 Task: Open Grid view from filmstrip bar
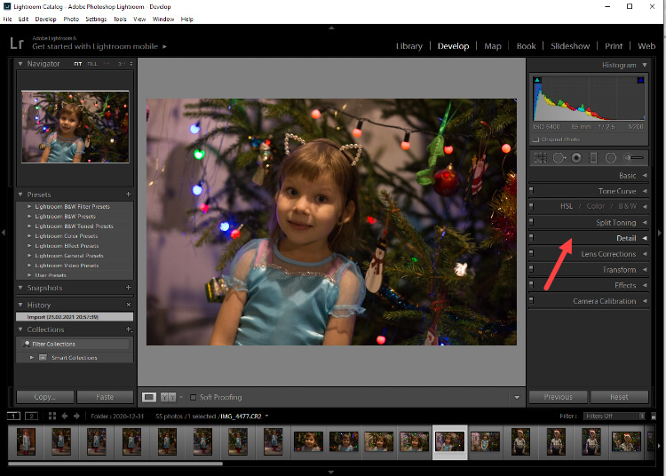(52, 416)
